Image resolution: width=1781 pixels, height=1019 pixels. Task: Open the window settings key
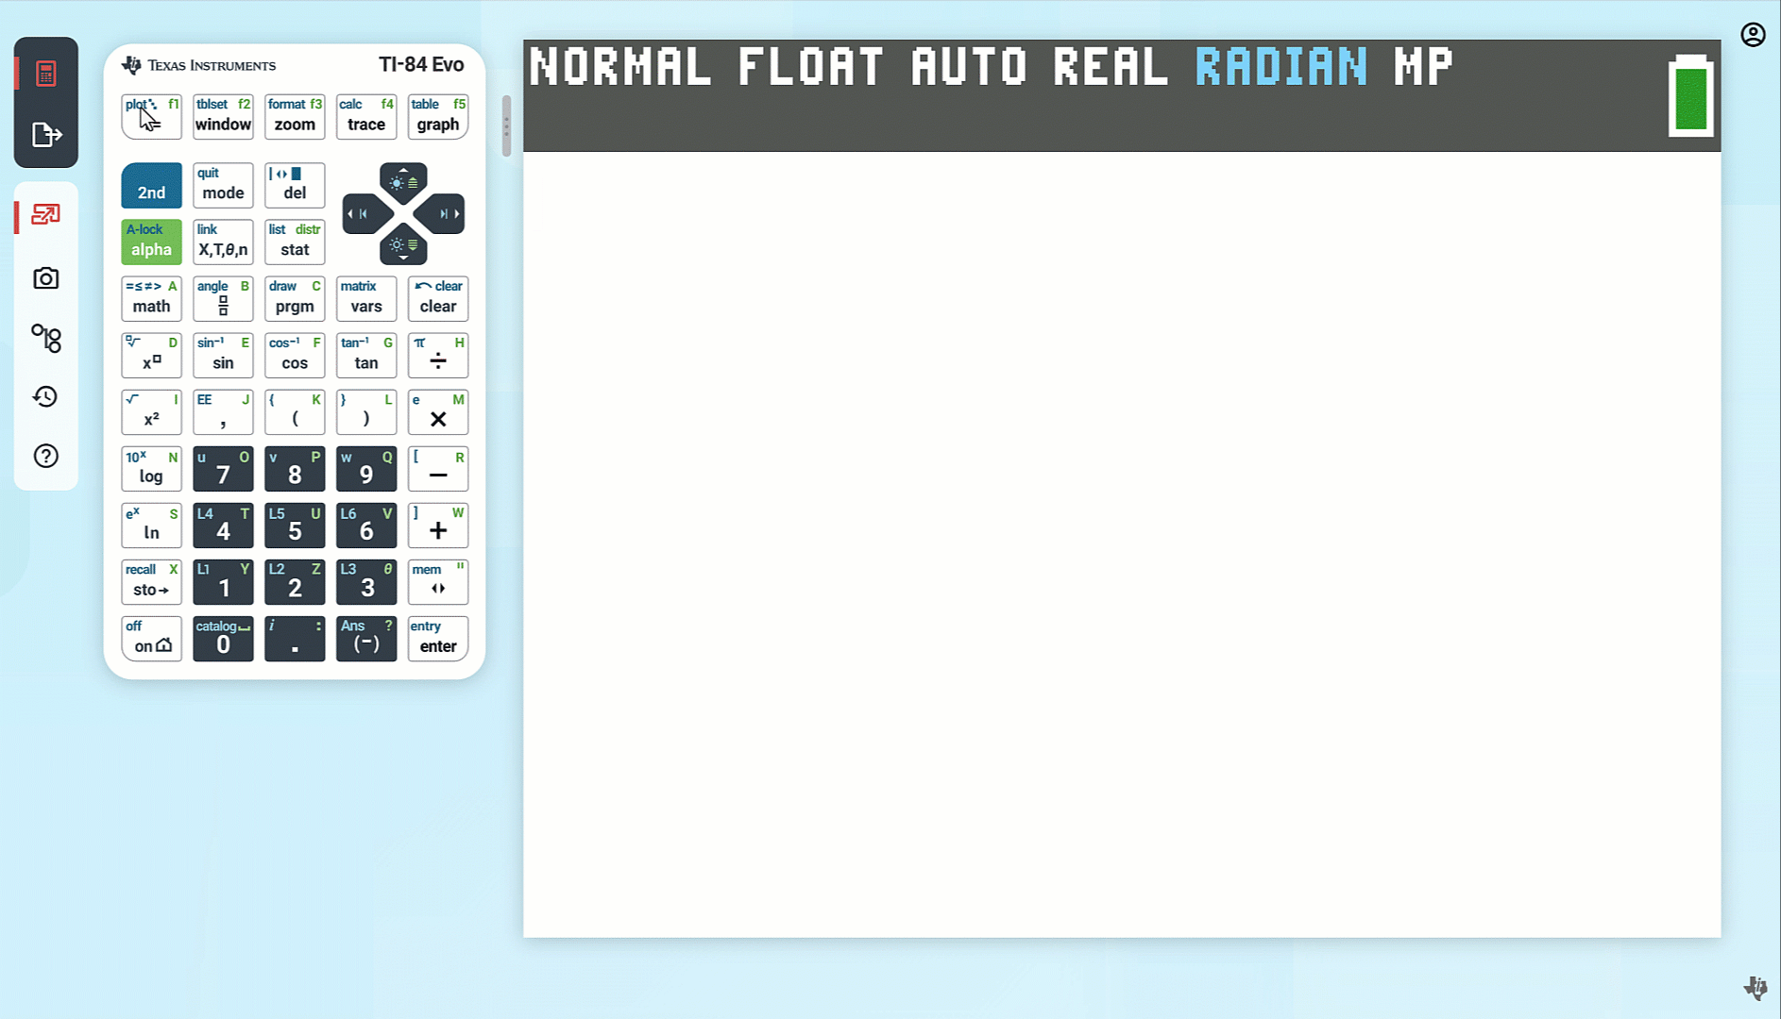pyautogui.click(x=223, y=117)
